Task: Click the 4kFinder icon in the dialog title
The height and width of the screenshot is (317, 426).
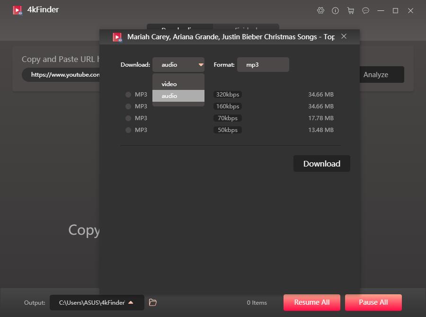Action: click(117, 37)
